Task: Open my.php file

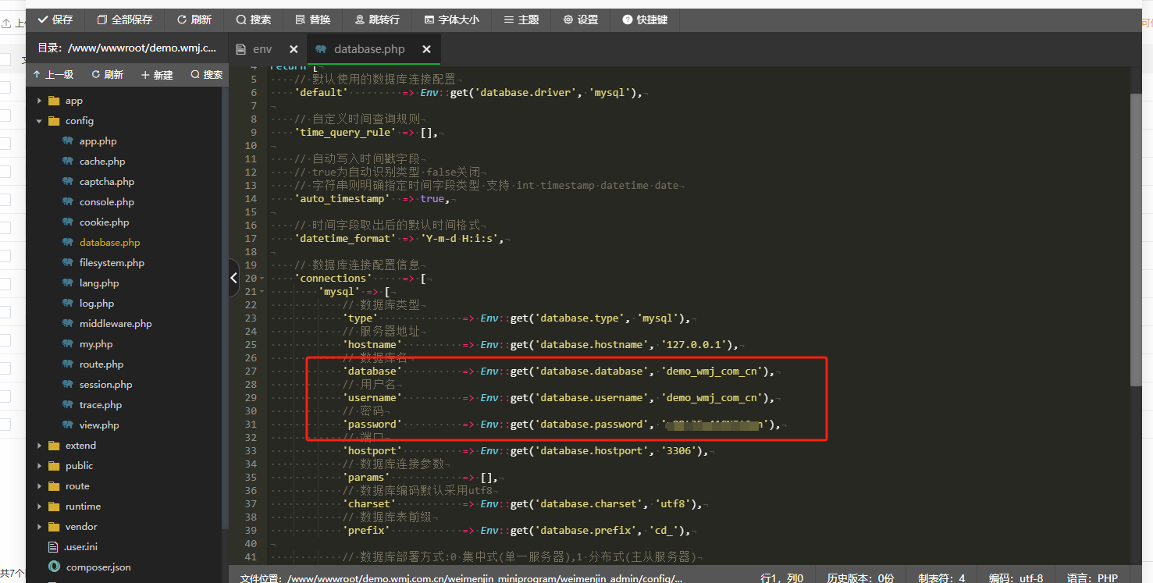Action: point(96,344)
